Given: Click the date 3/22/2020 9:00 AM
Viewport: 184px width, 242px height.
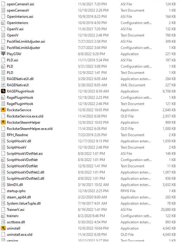Looking at the screenshot, I should [92, 197].
